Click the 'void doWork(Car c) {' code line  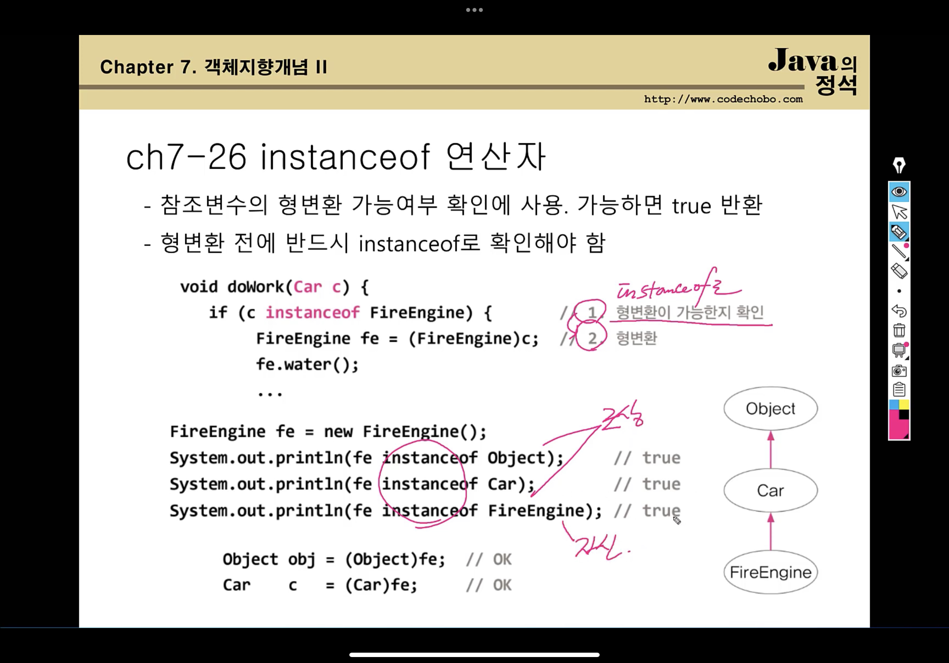tap(275, 287)
